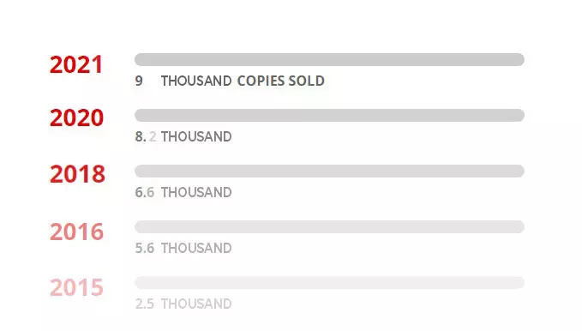Click the '5.6' value under 2016
This screenshot has height=331, width=582.
145,248
